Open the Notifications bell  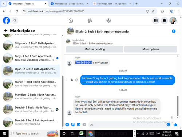point(164,20)
